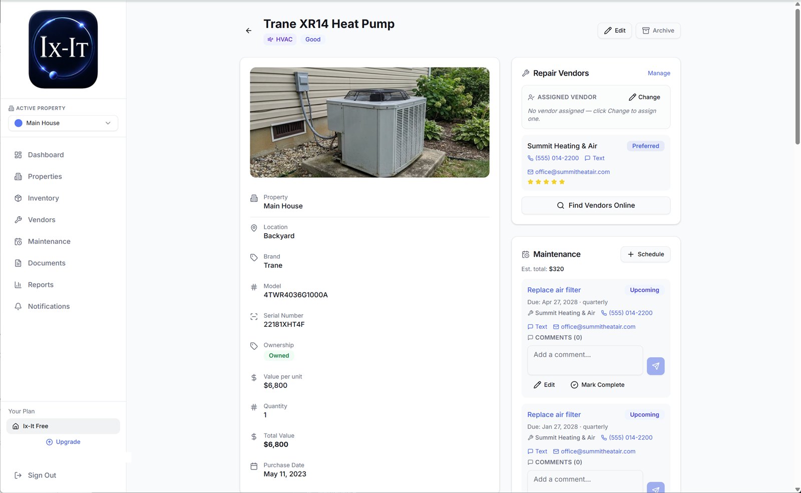This screenshot has height=493, width=801.
Task: Schedule new maintenance task
Action: tap(645, 254)
